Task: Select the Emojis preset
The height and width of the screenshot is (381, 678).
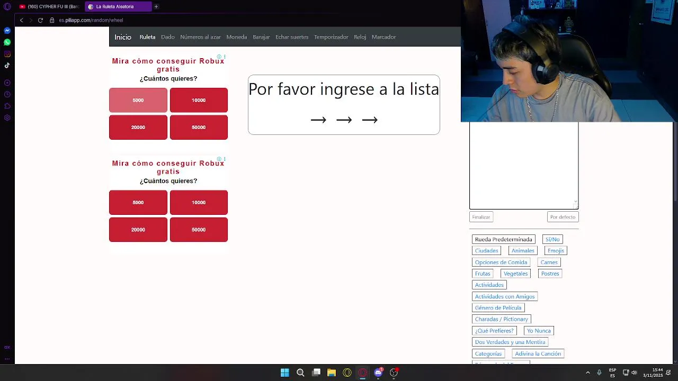Action: (x=556, y=251)
